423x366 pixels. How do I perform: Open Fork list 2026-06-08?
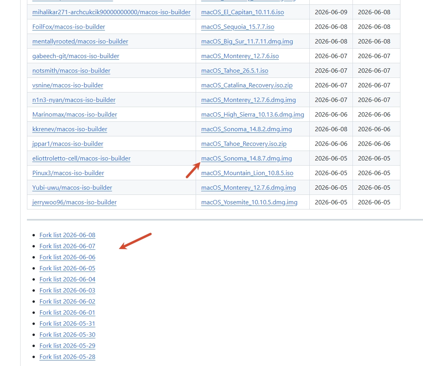[67, 235]
